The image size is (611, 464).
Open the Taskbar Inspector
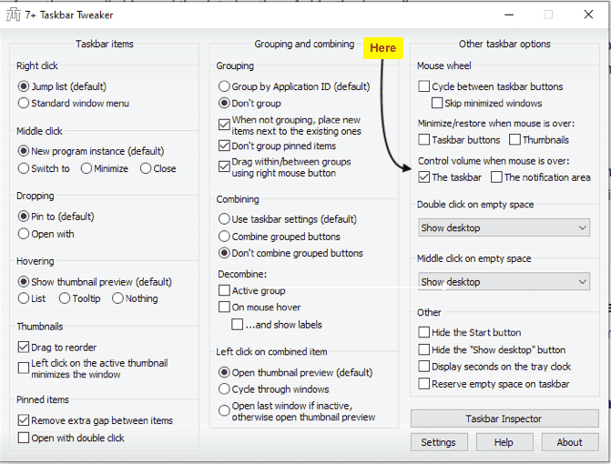[x=504, y=419]
